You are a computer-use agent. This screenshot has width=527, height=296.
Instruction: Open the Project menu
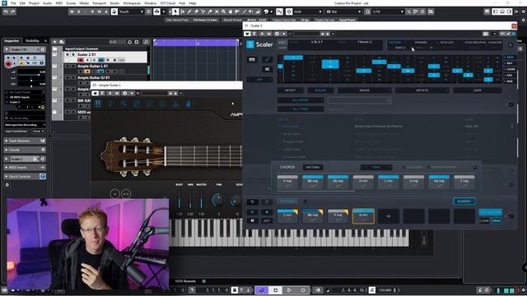34,3
